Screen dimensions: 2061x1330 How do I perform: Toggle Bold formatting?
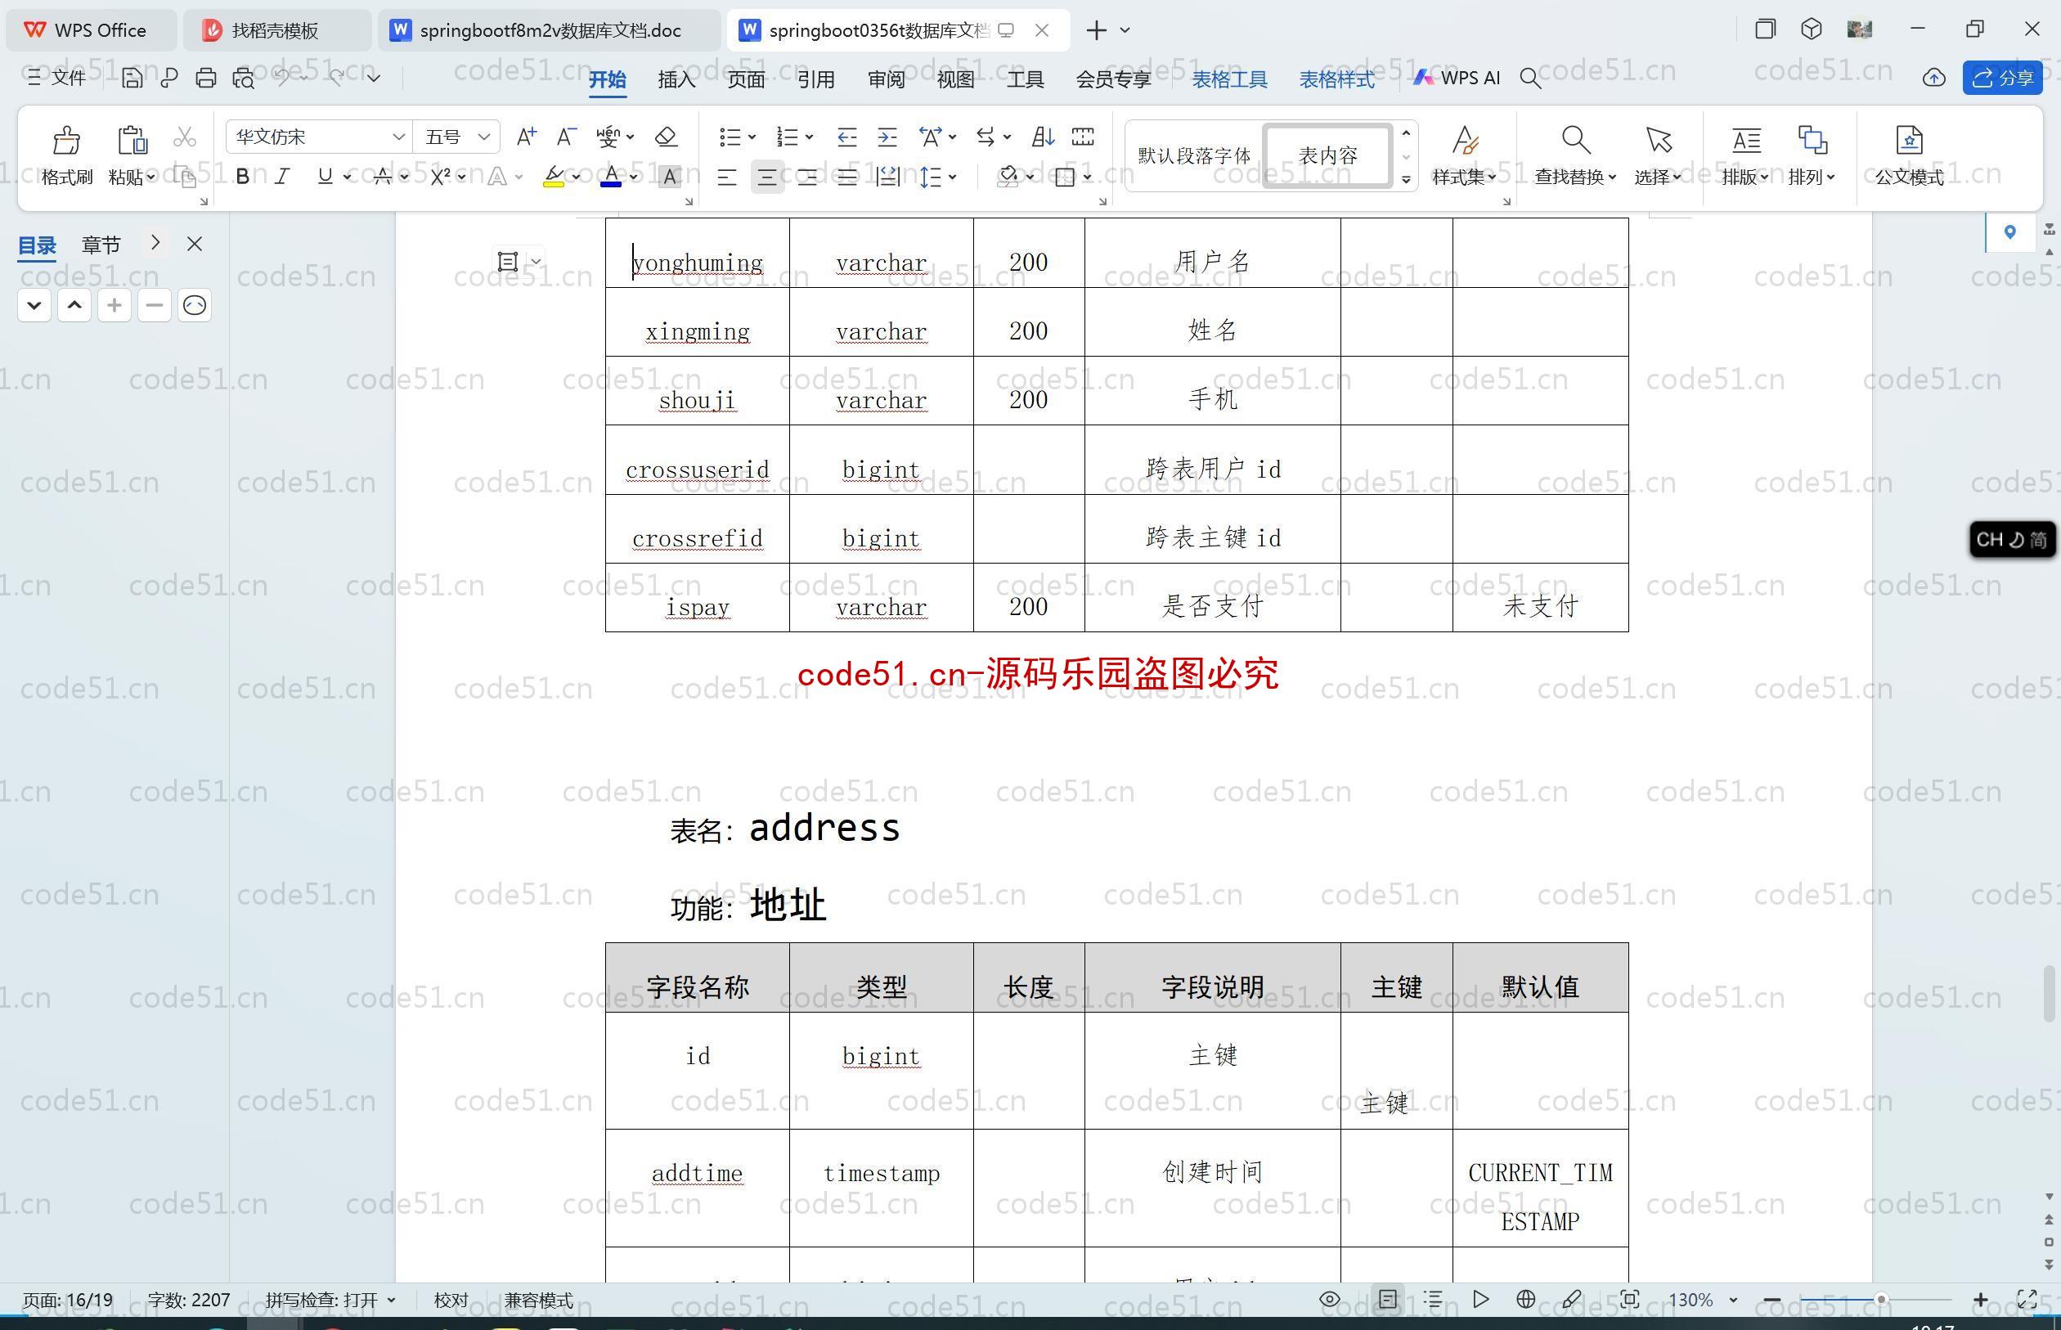(243, 177)
